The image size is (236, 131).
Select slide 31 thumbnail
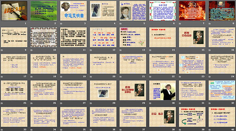192,90
